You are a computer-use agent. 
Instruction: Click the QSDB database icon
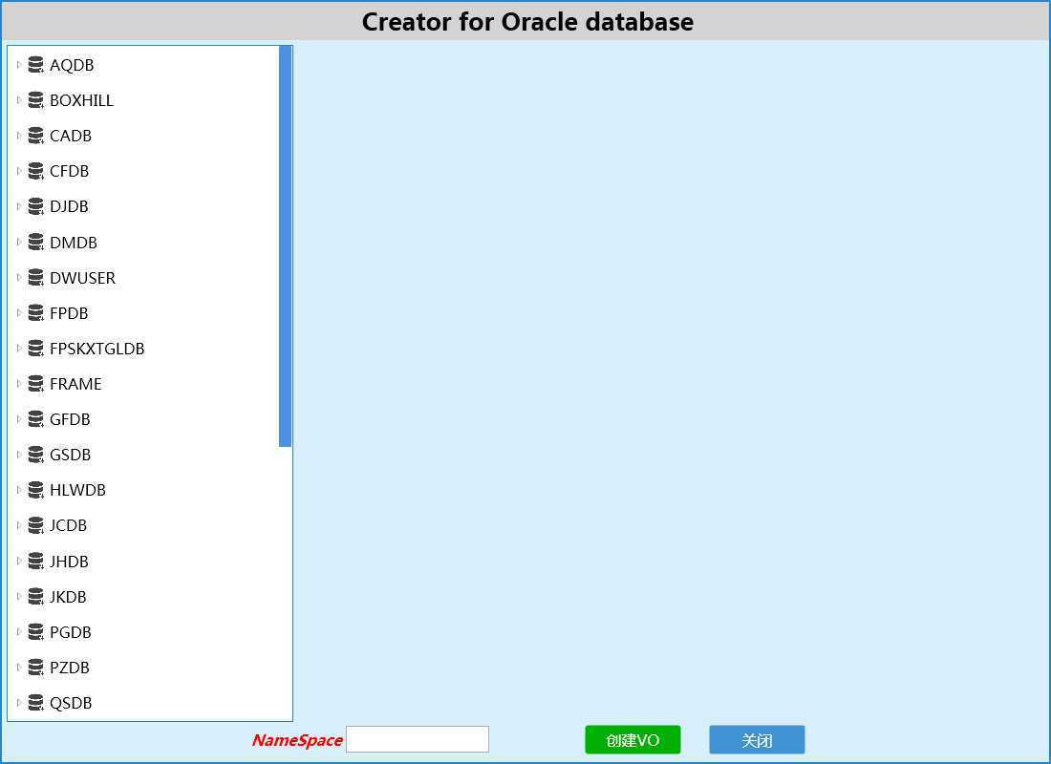[35, 704]
